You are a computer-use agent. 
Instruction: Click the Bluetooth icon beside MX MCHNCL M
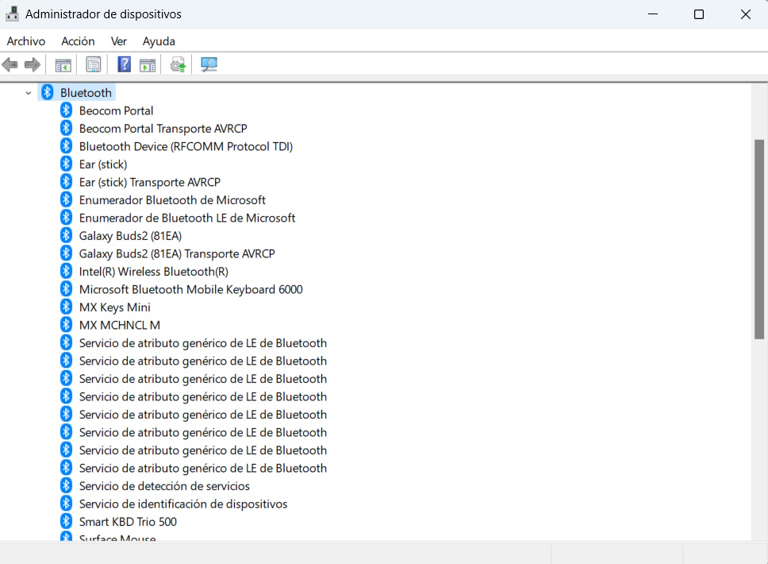click(x=66, y=325)
